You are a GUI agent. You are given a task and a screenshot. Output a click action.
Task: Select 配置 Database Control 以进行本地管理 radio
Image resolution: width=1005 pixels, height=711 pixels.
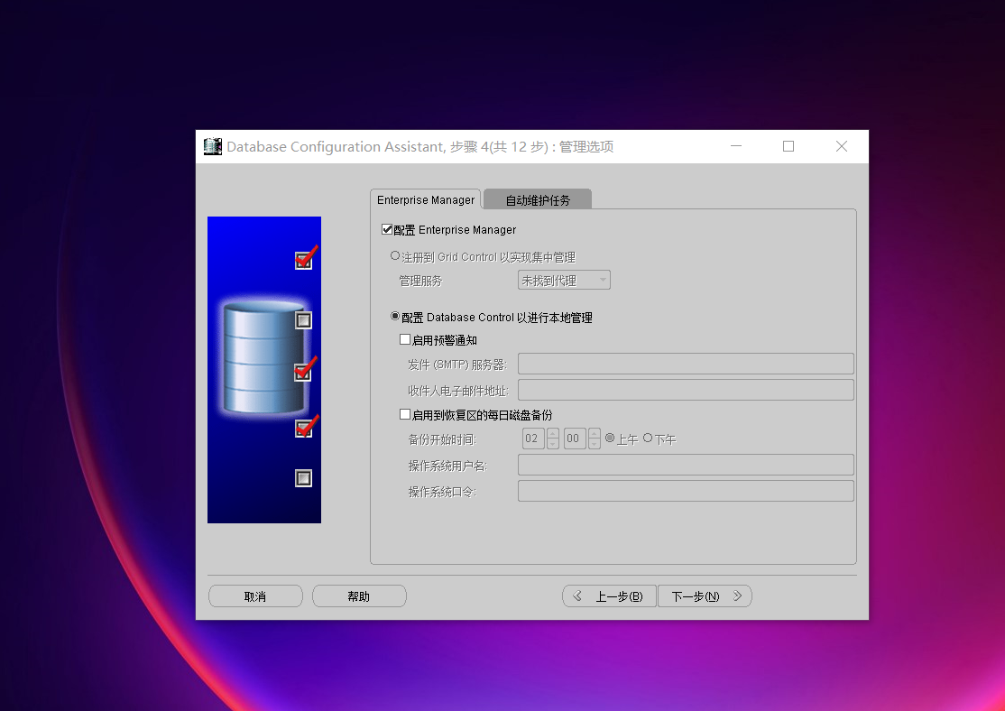click(x=395, y=317)
